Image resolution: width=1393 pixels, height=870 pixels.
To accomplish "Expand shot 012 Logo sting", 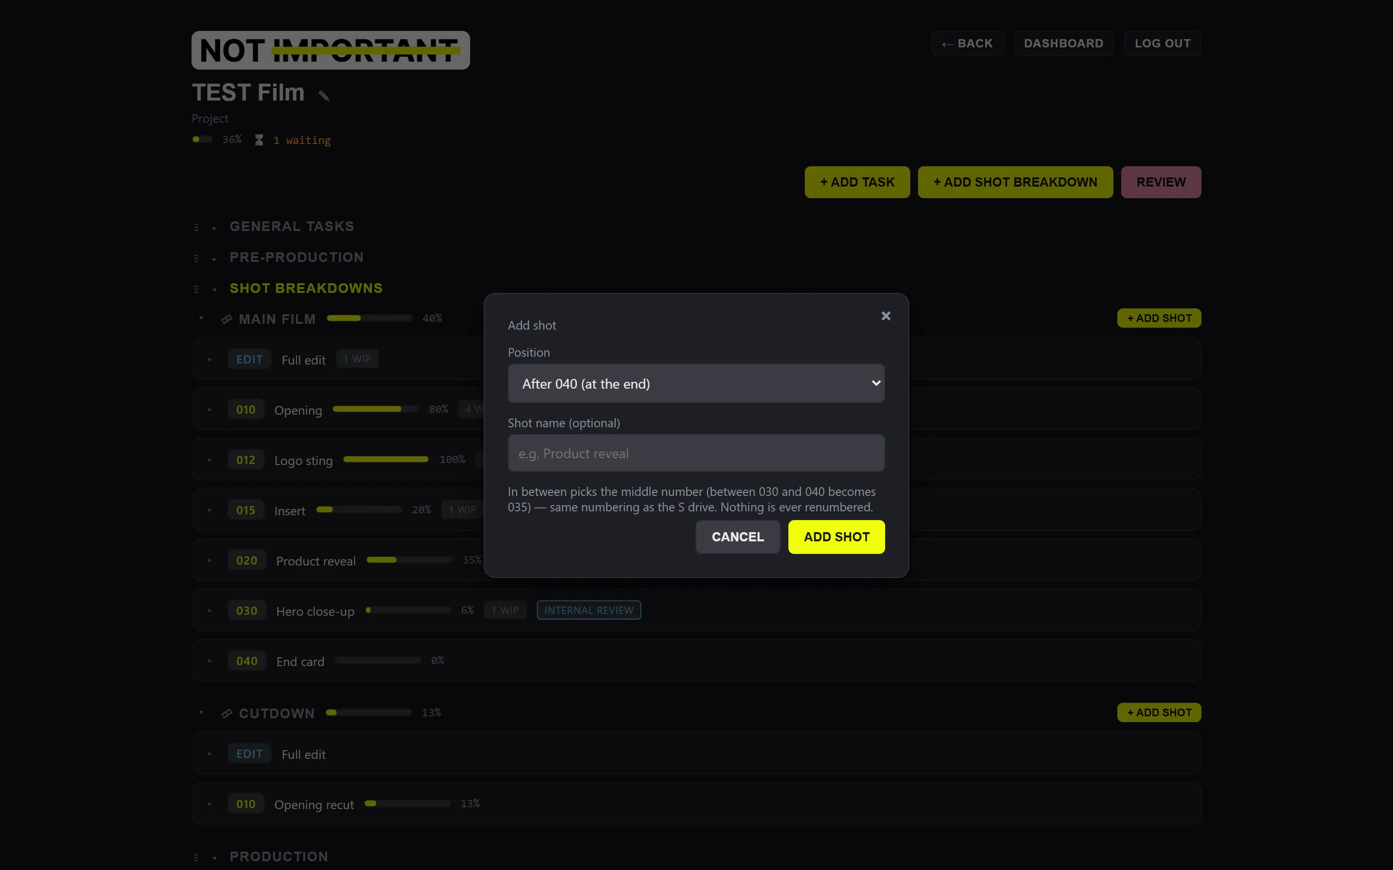I will coord(210,460).
